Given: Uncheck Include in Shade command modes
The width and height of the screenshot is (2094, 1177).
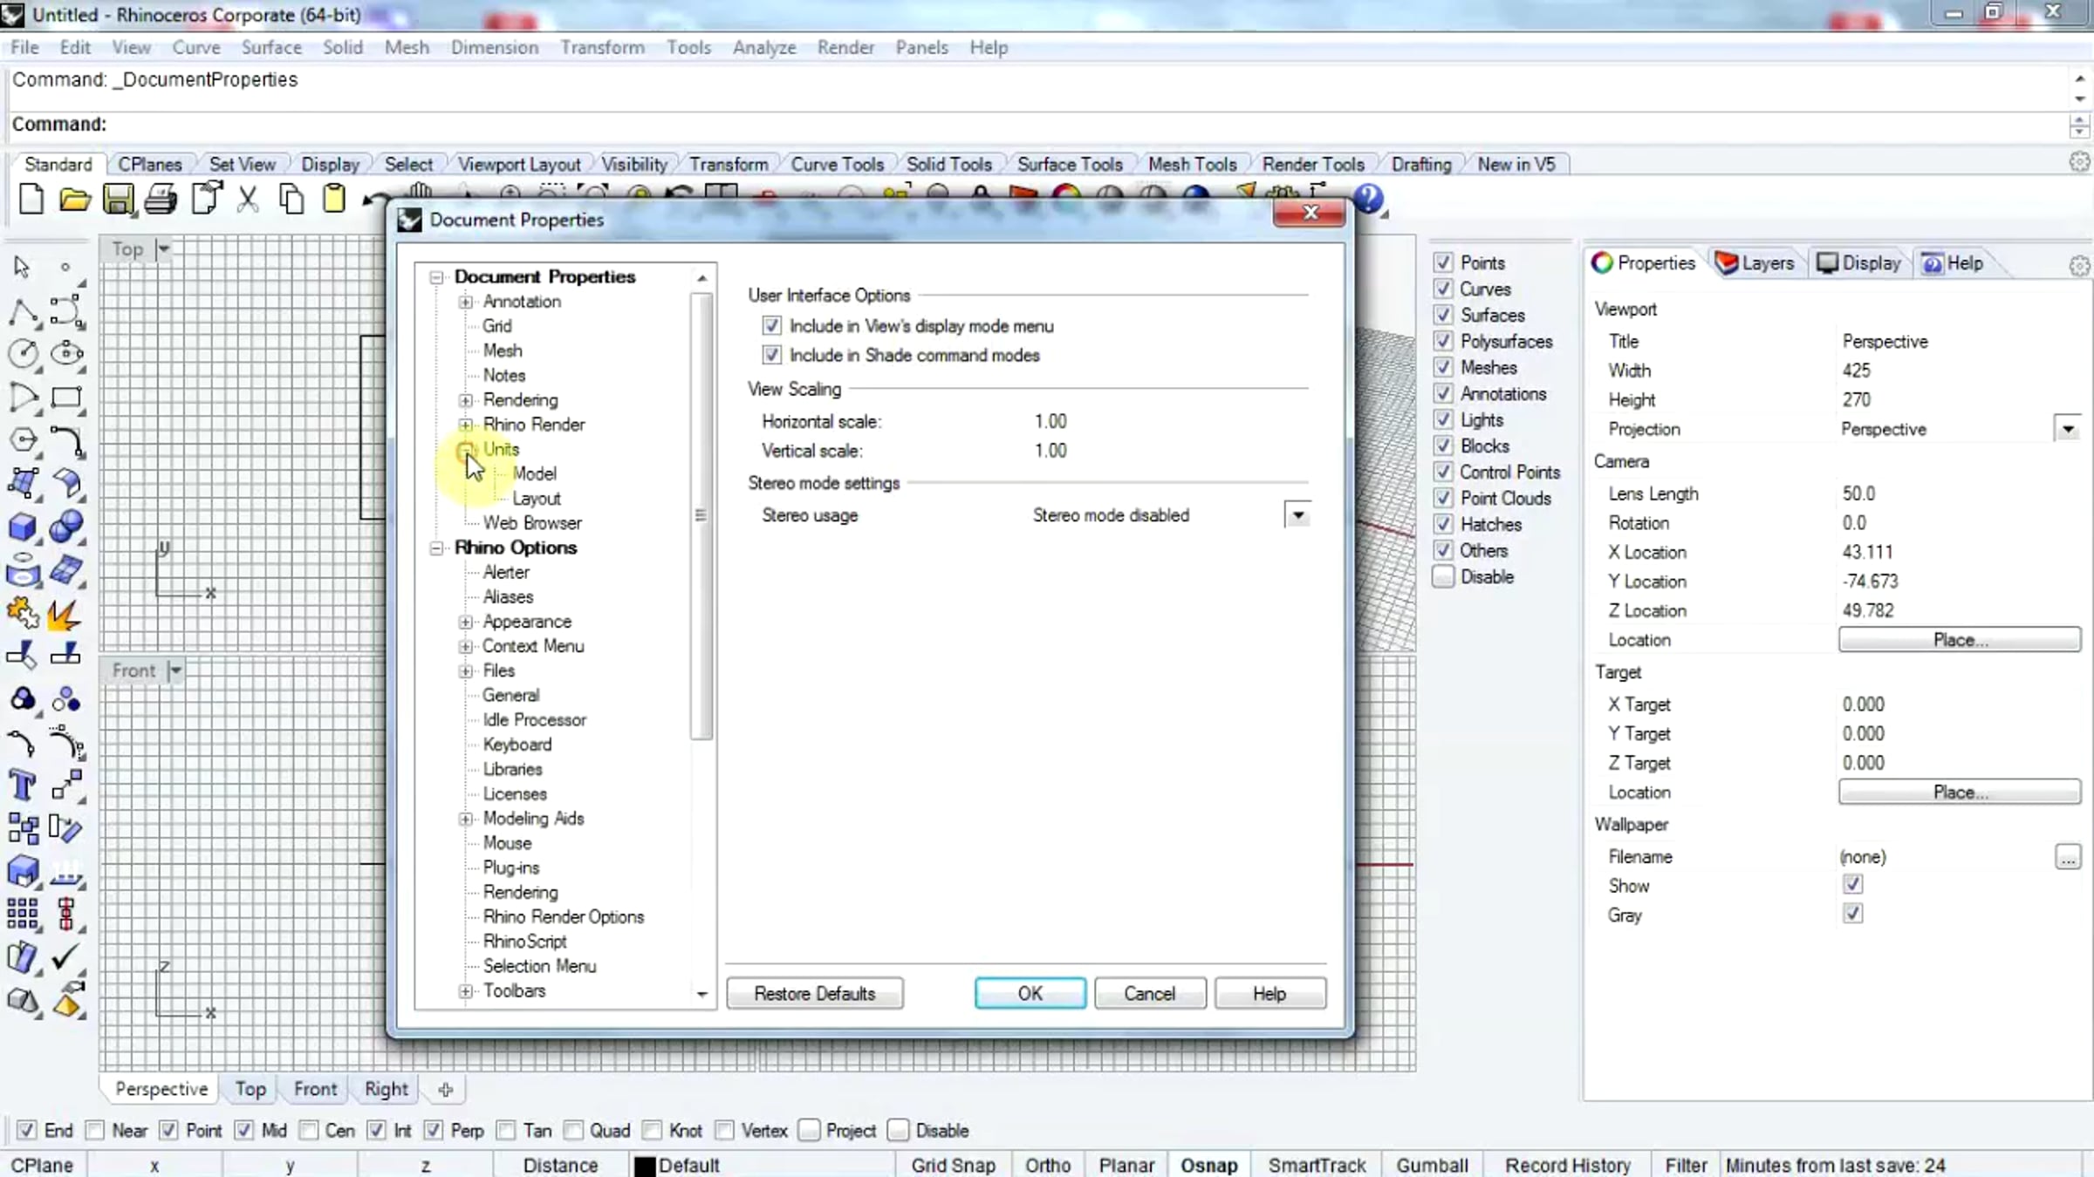Looking at the screenshot, I should (x=771, y=355).
